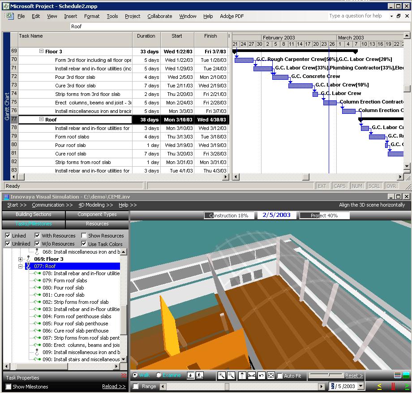Open the Communication >> menu
The height and width of the screenshot is (393, 412).
tap(52, 205)
